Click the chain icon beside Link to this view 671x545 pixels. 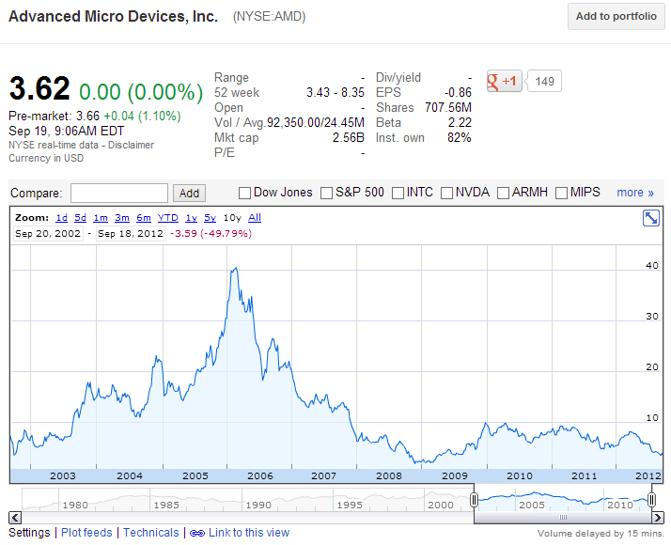(196, 533)
